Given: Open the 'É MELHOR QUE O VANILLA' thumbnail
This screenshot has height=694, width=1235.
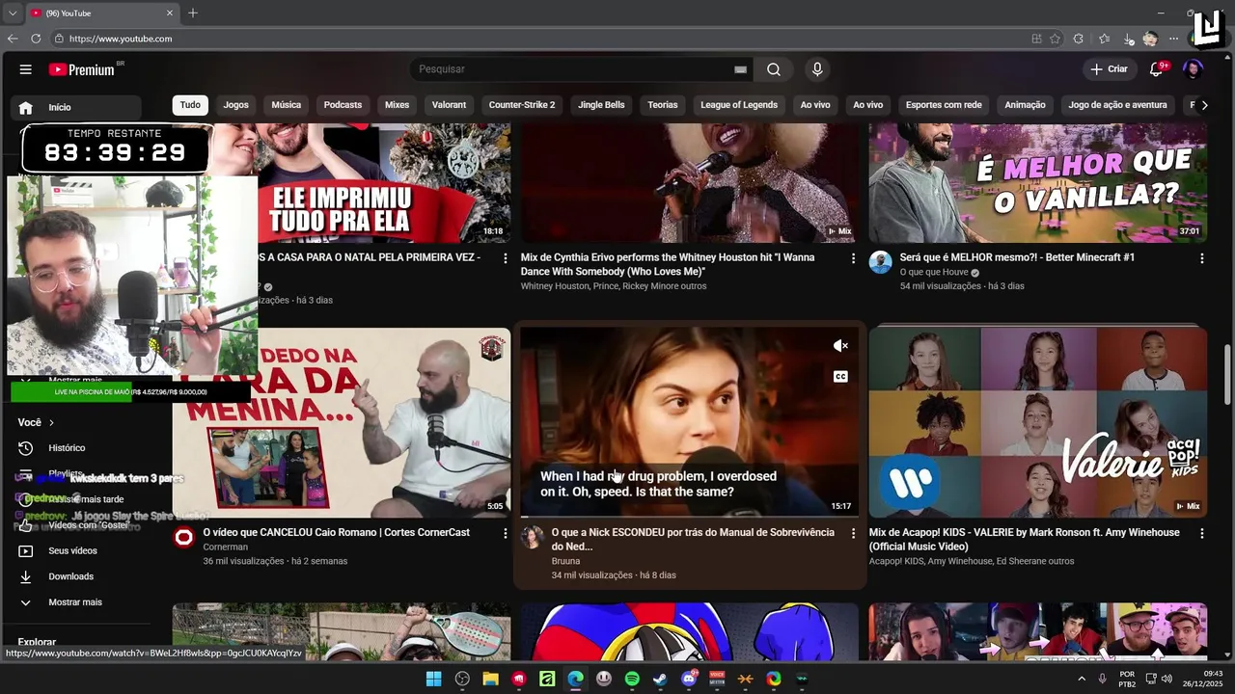Looking at the screenshot, I should pyautogui.click(x=1037, y=182).
